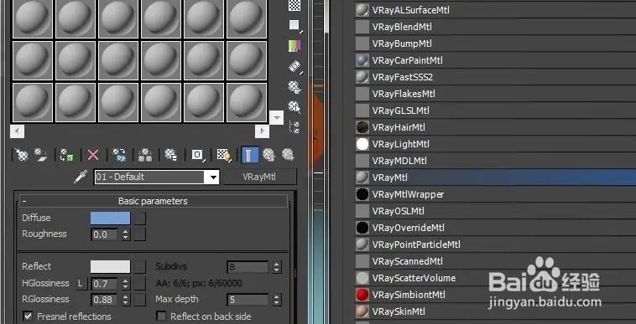Click the Roughness value spinner arrows
This screenshot has height=324, width=636.
pyautogui.click(x=126, y=234)
